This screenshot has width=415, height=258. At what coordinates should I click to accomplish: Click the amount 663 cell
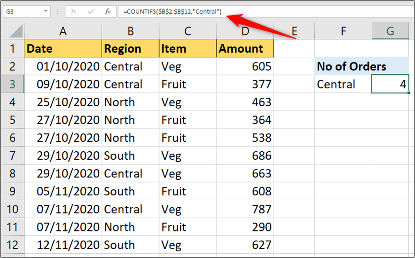(x=245, y=174)
